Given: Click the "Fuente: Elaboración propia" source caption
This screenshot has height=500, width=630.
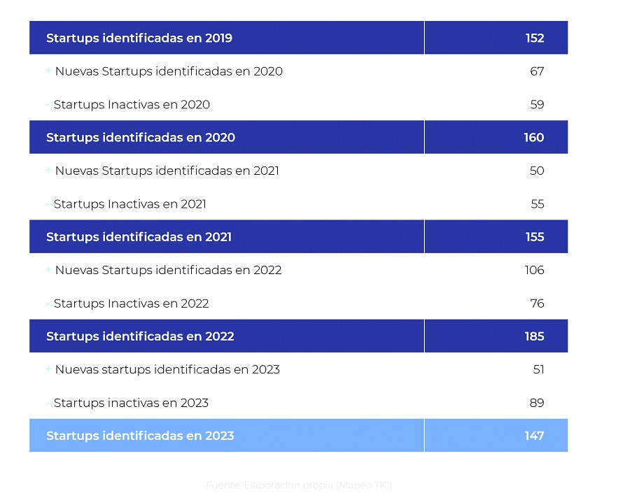Looking at the screenshot, I should [299, 485].
